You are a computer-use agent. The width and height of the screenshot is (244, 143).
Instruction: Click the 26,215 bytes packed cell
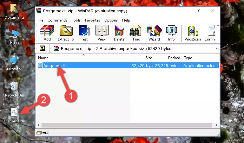(167, 65)
